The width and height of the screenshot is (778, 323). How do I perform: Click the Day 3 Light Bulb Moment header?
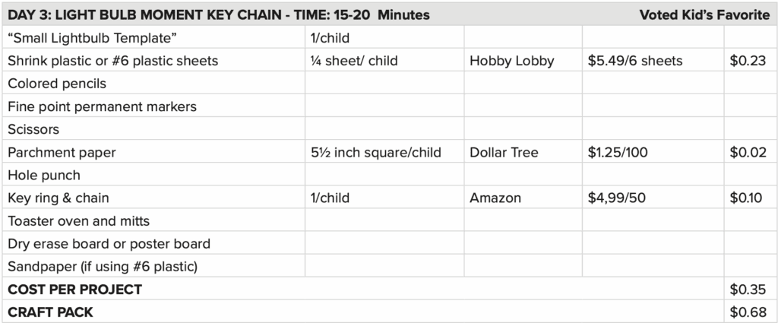(x=218, y=15)
